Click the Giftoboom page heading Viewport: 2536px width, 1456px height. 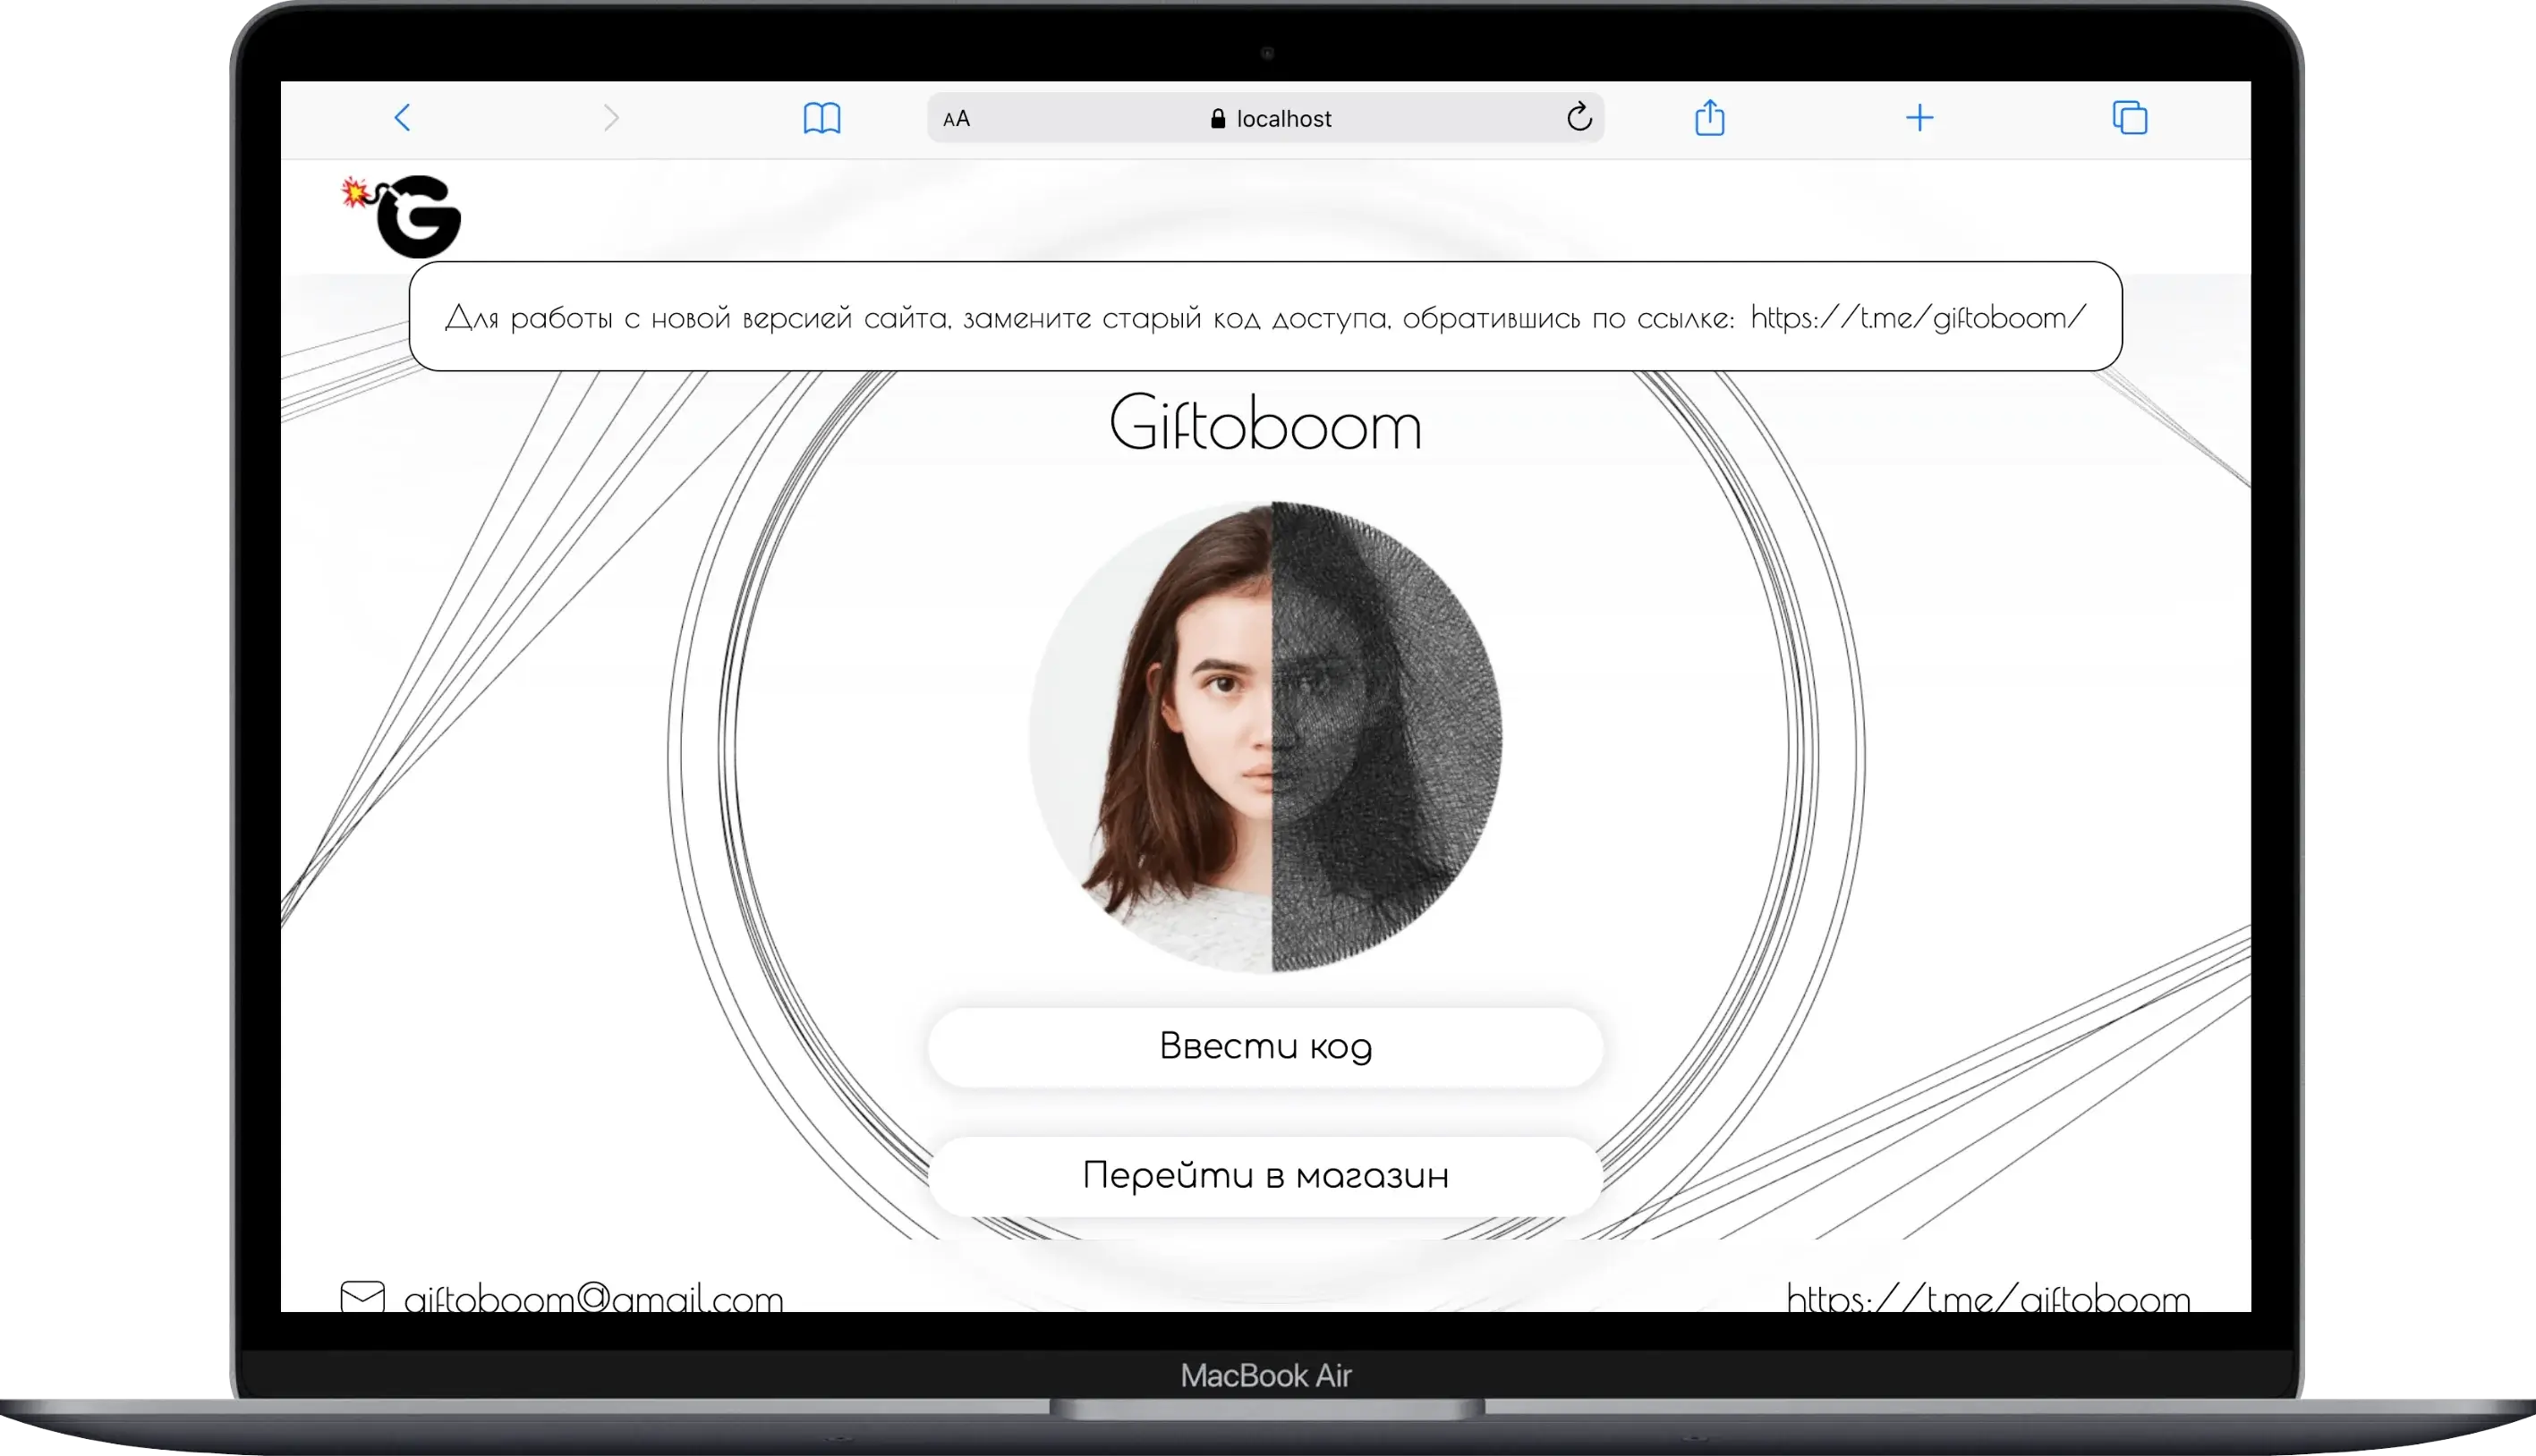(x=1265, y=425)
